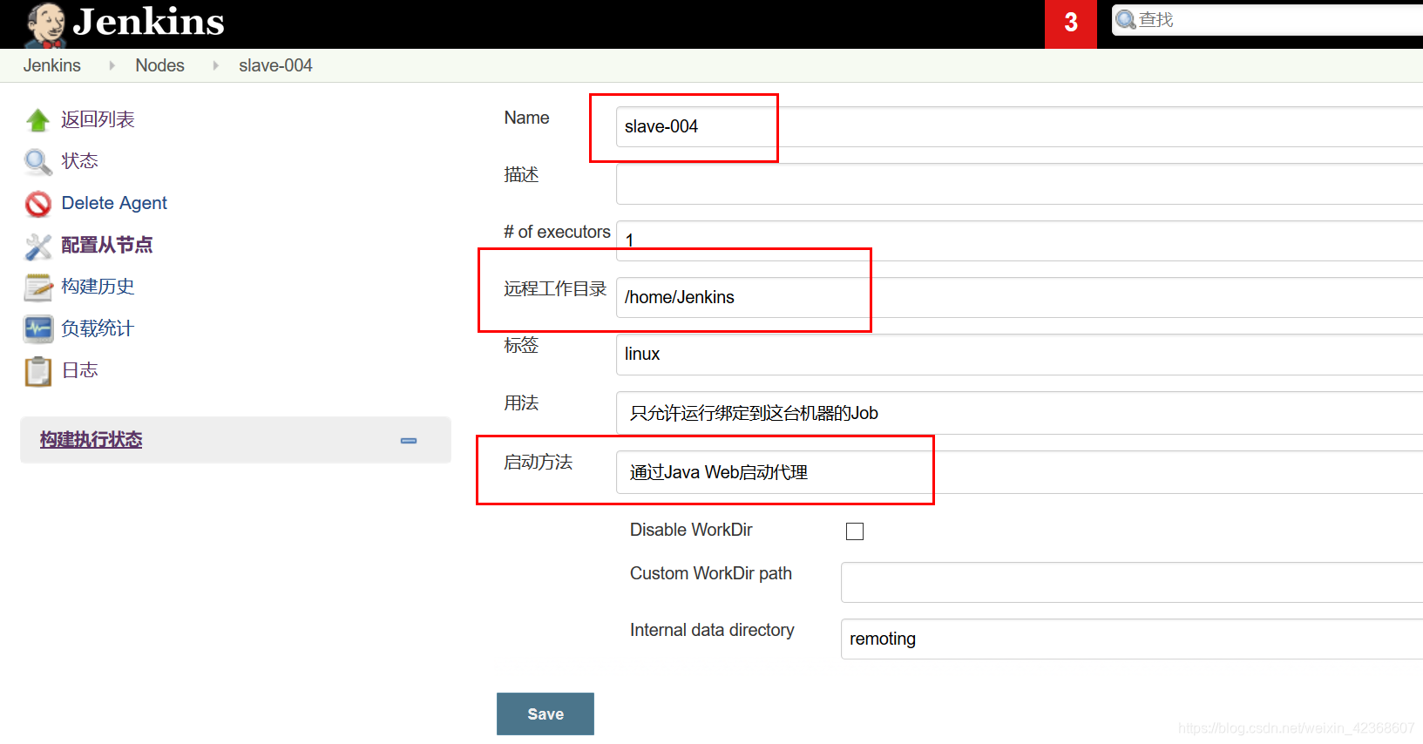Image resolution: width=1423 pixels, height=744 pixels.
Task: Open 配置从节点 sidebar link
Action: tap(106, 245)
